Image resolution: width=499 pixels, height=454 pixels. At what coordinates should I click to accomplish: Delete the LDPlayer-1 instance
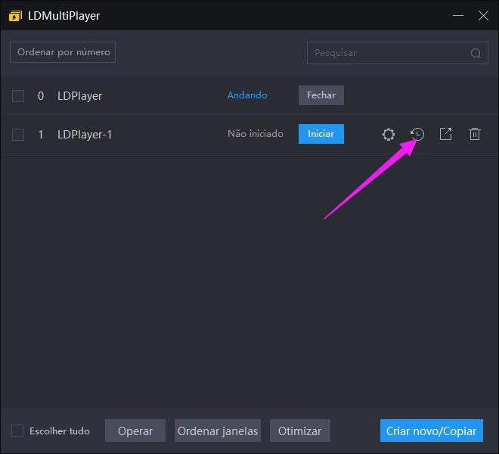click(x=475, y=135)
